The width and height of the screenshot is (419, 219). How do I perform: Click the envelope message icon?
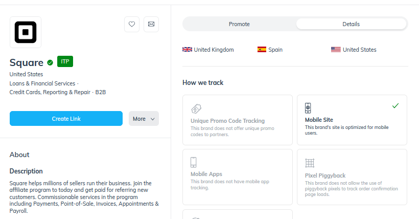151,24
